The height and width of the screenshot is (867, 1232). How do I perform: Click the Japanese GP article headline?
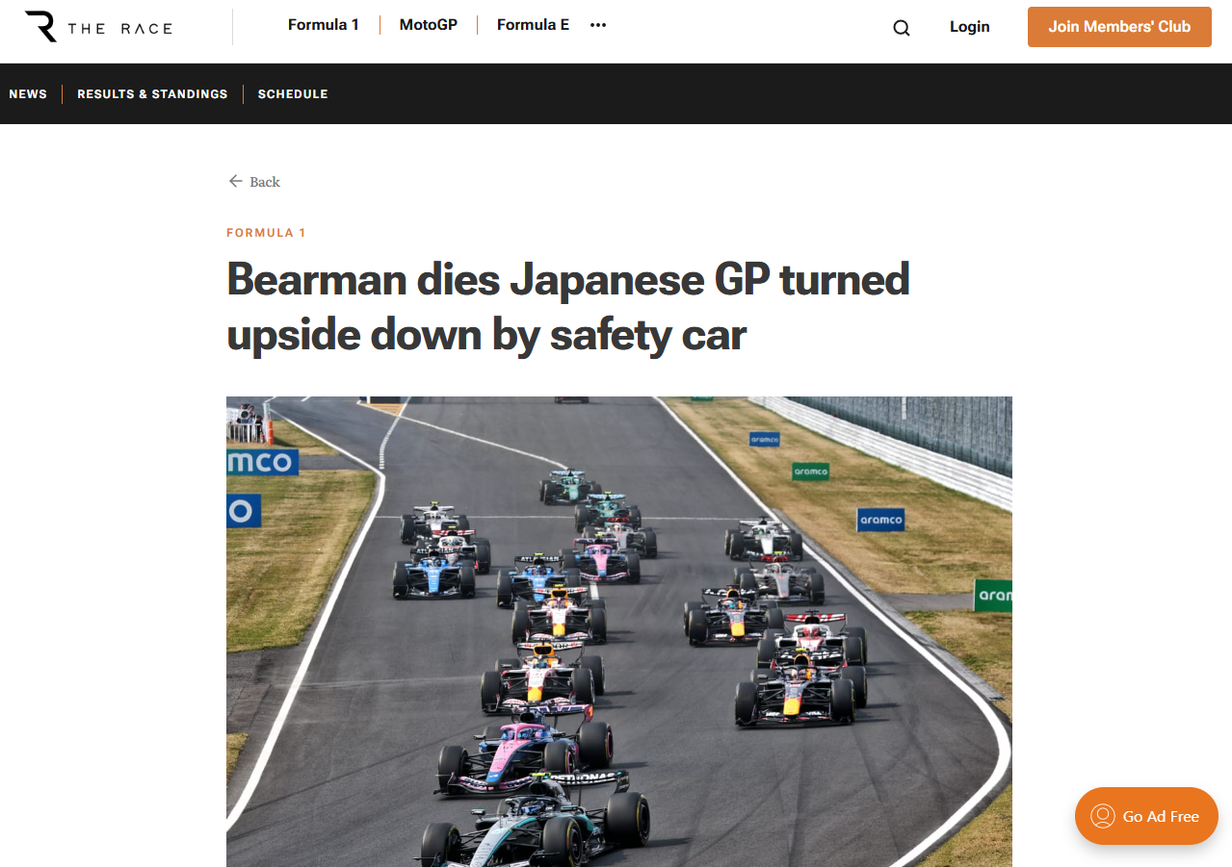pyautogui.click(x=568, y=307)
